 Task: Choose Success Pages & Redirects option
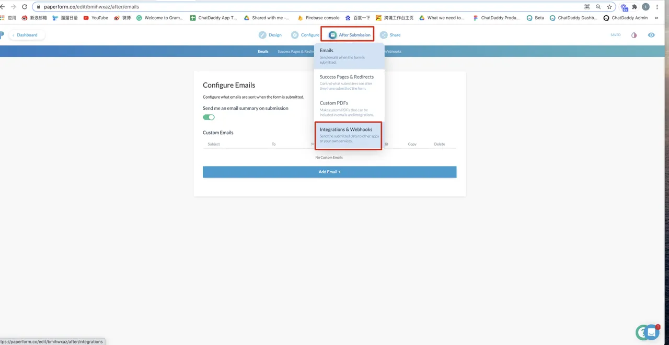[x=348, y=82]
